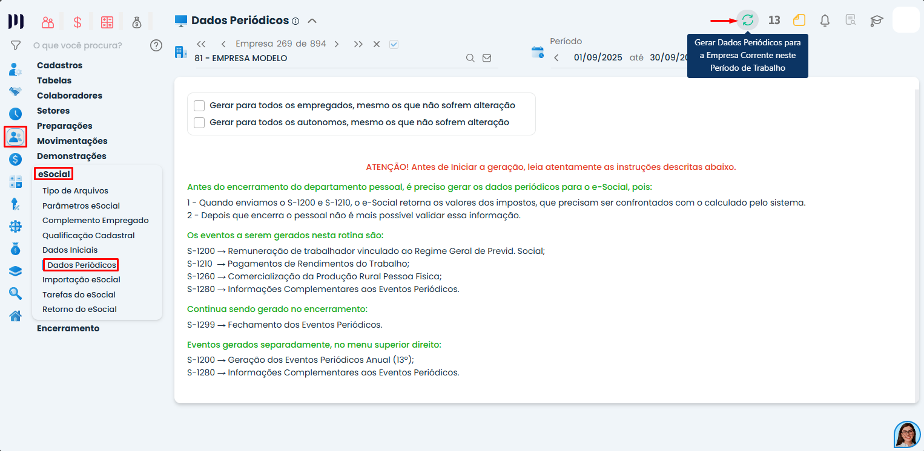Collapse the Dados Periódicos header chevron

pyautogui.click(x=312, y=20)
